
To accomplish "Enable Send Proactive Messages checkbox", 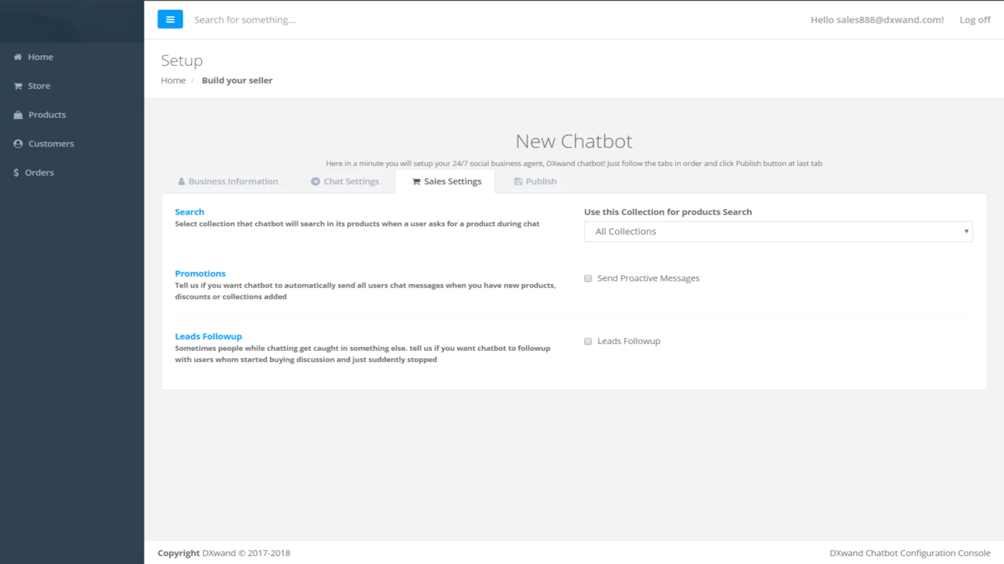I will coord(588,279).
